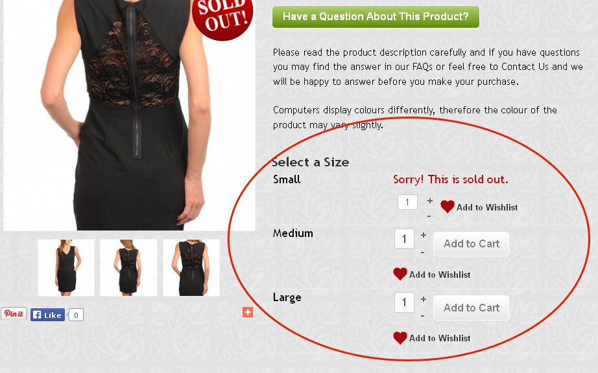Click the Facebook like count bubble
The width and height of the screenshot is (598, 373).
76,315
